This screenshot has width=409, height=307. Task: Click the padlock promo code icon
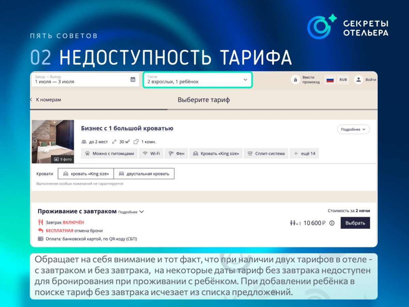(x=295, y=79)
